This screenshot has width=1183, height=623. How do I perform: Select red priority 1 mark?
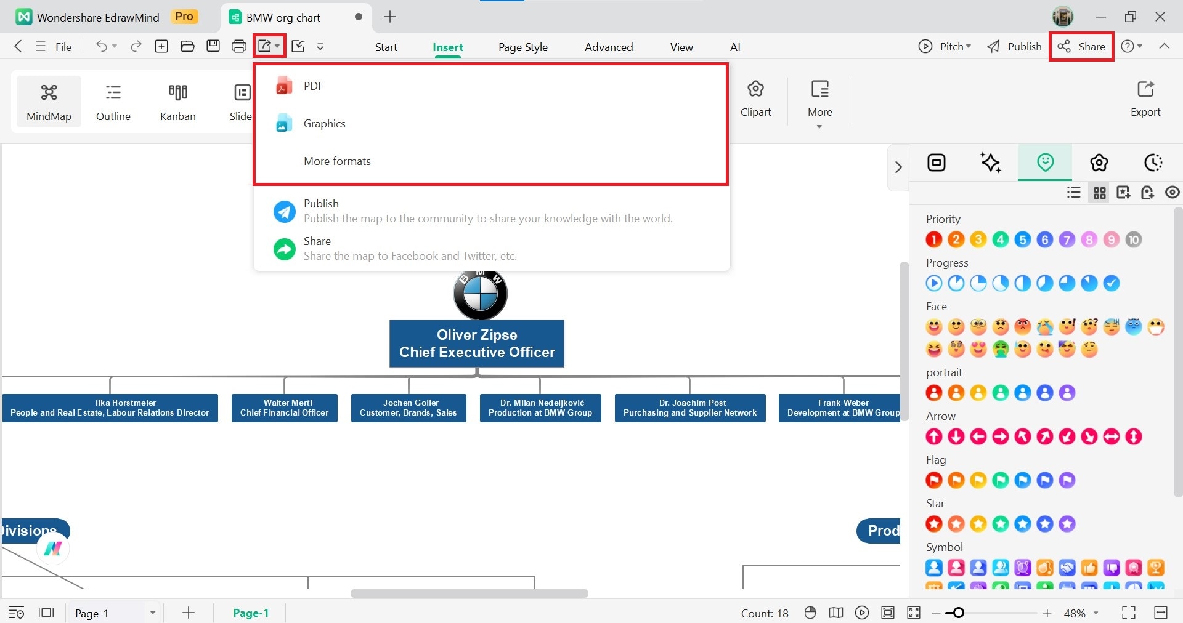click(934, 239)
